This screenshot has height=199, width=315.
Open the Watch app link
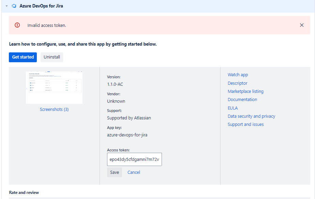click(x=238, y=74)
